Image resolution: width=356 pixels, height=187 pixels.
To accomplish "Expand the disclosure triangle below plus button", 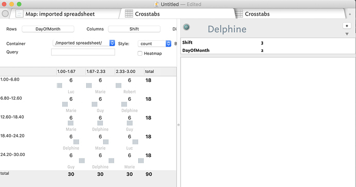I will point(347,34).
